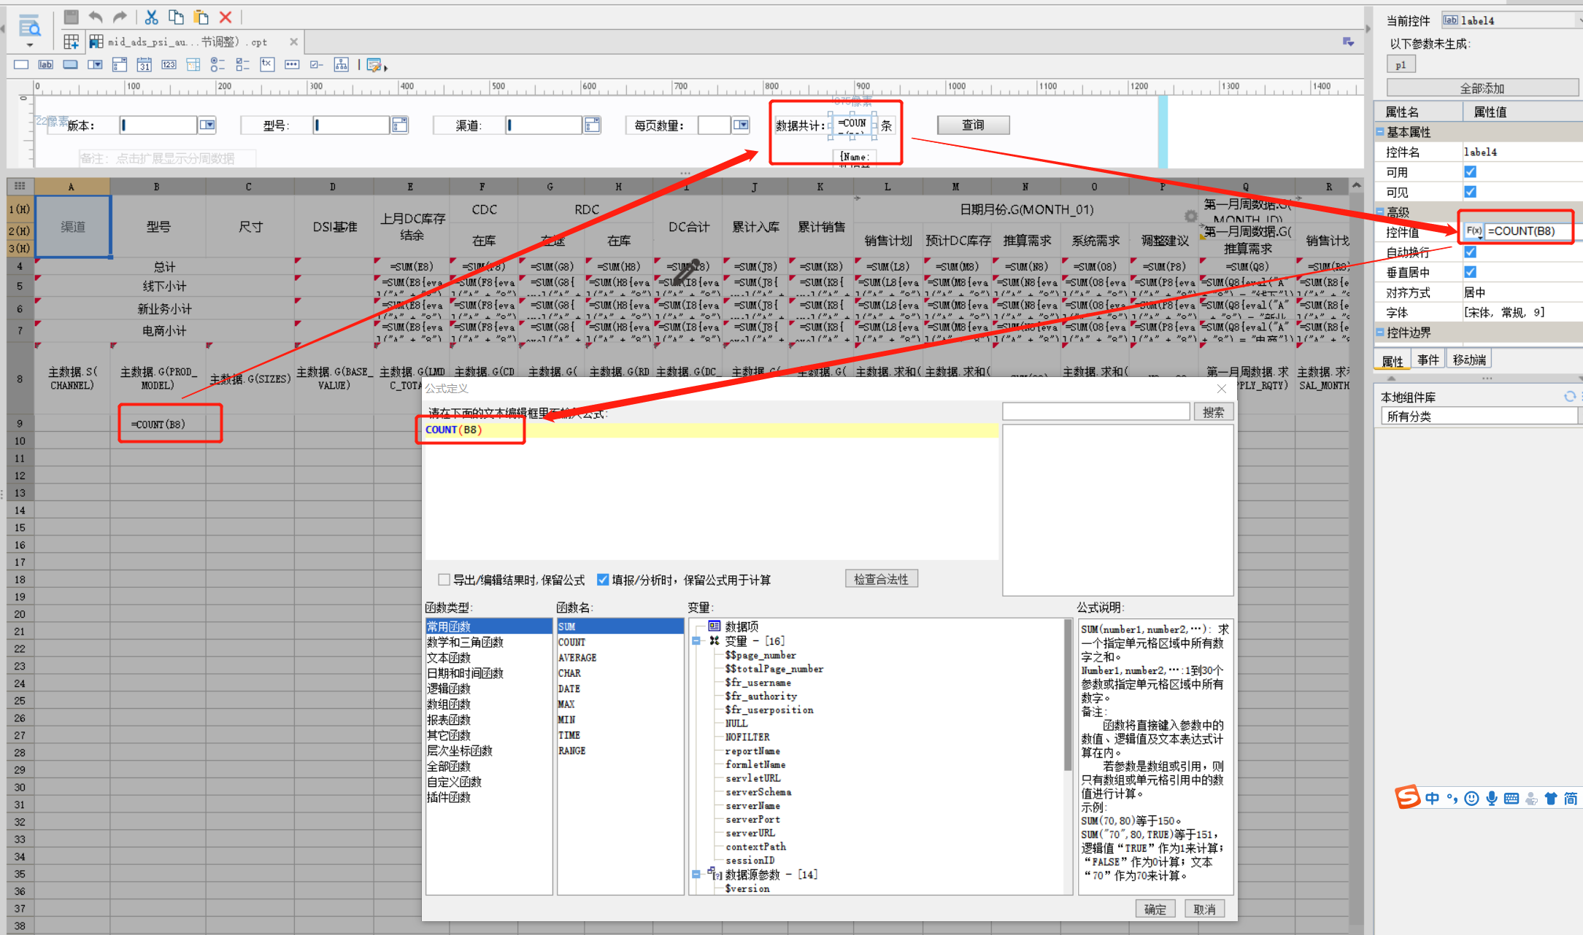This screenshot has height=935, width=1583.
Task: Click the 全部添加 button
Action: point(1482,88)
